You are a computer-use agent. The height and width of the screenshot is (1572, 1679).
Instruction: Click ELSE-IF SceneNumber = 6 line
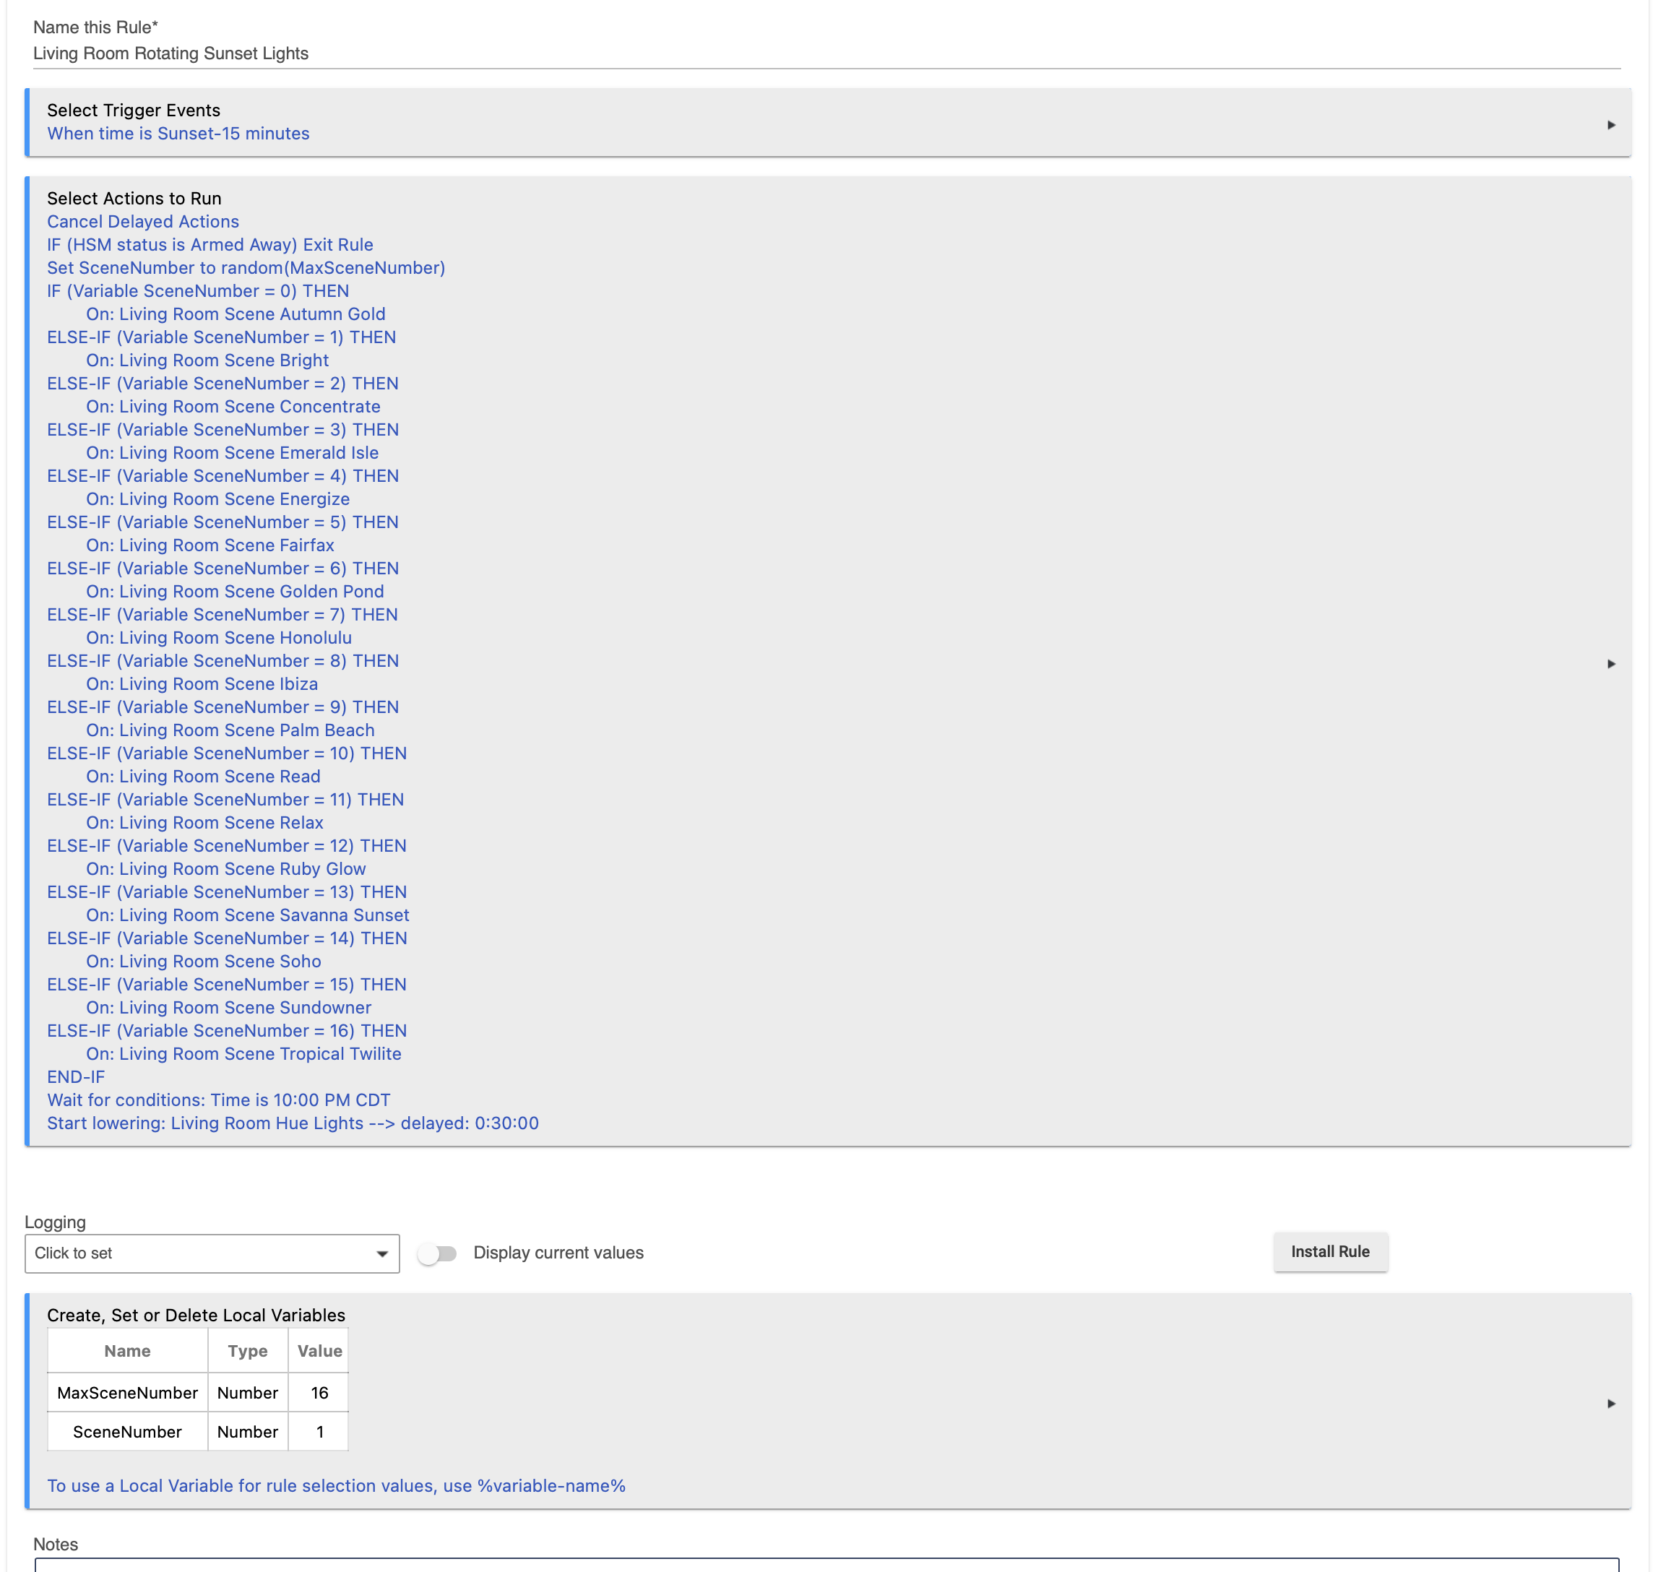point(223,569)
